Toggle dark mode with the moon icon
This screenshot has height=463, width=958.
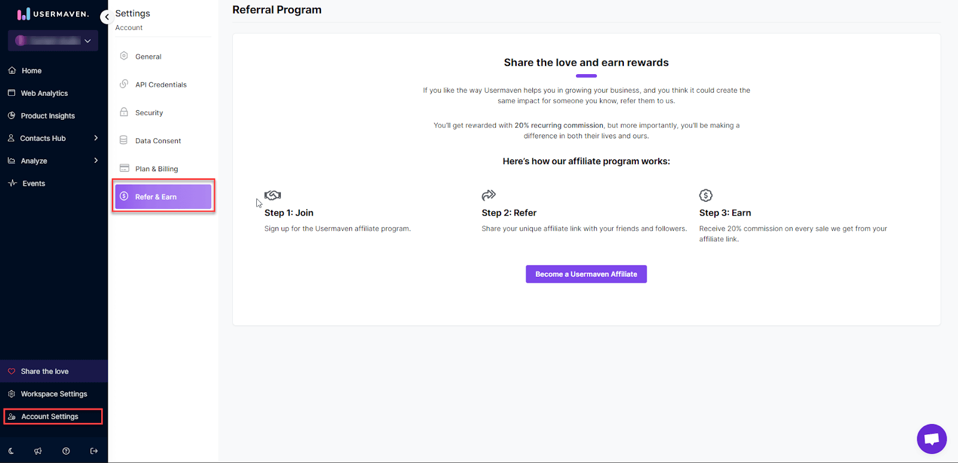point(11,450)
